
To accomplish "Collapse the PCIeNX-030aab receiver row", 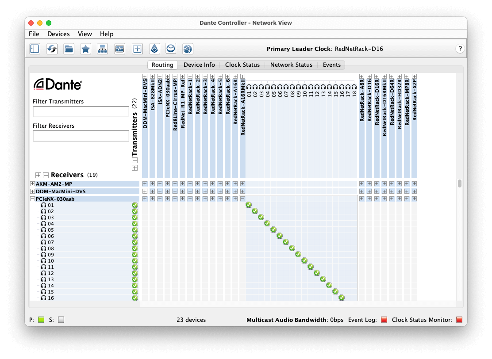I will coord(32,199).
